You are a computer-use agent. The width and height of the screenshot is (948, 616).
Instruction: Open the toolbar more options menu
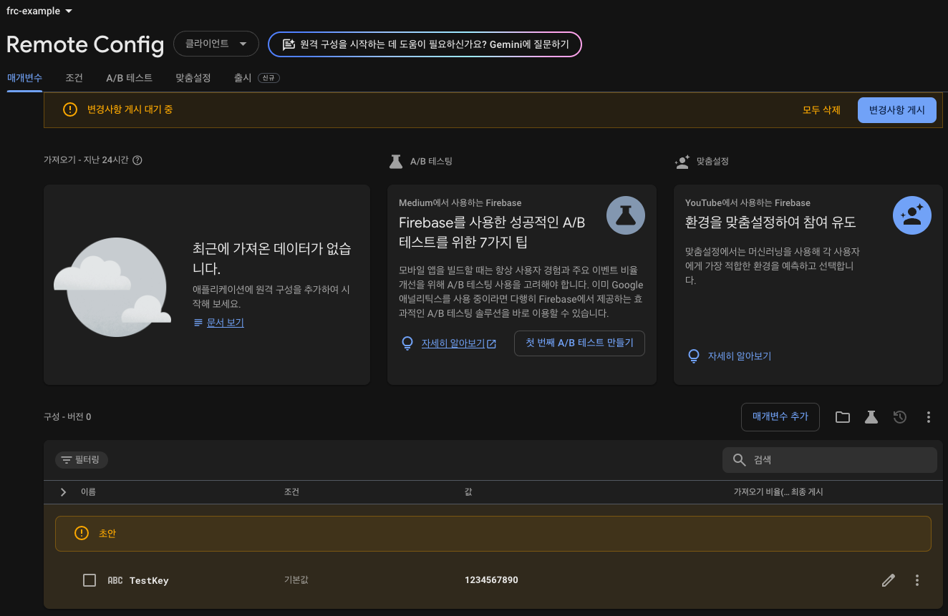pyautogui.click(x=929, y=417)
